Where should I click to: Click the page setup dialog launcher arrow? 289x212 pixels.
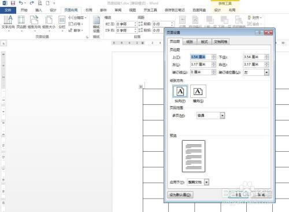(87, 37)
